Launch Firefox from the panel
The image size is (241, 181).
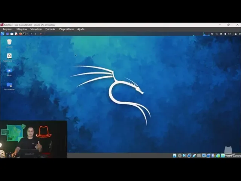20,34
